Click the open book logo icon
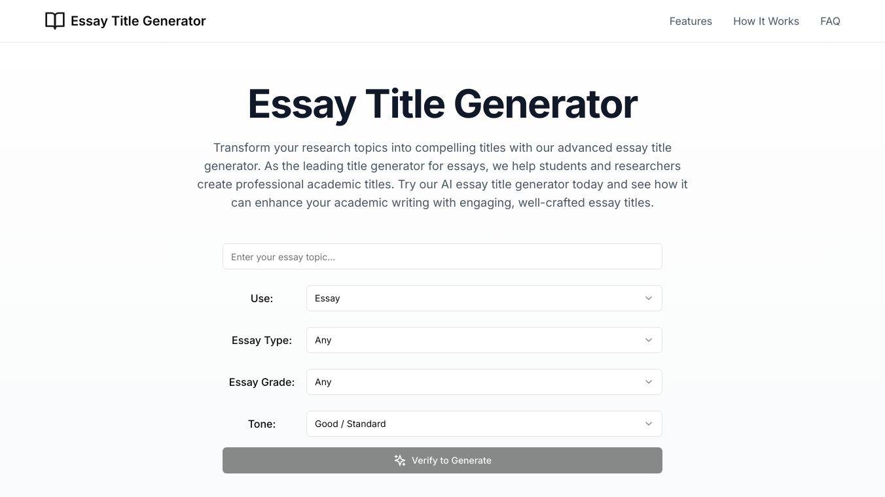885x497 pixels. click(55, 21)
